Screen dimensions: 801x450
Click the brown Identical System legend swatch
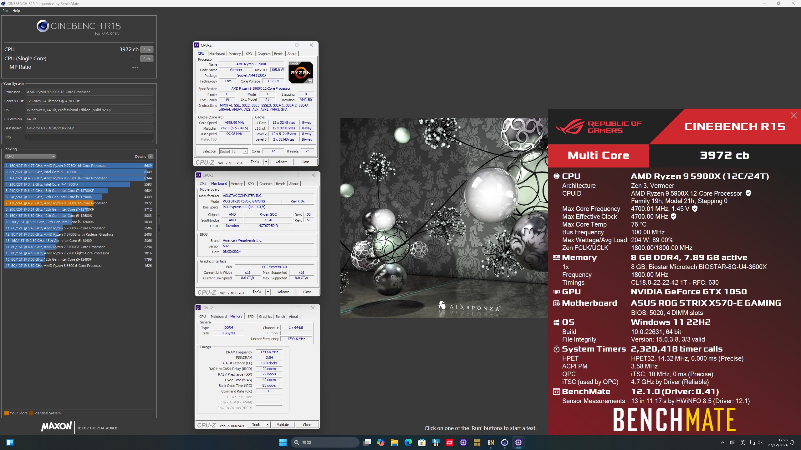pyautogui.click(x=31, y=413)
